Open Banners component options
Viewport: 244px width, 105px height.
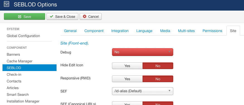[x=13, y=55]
